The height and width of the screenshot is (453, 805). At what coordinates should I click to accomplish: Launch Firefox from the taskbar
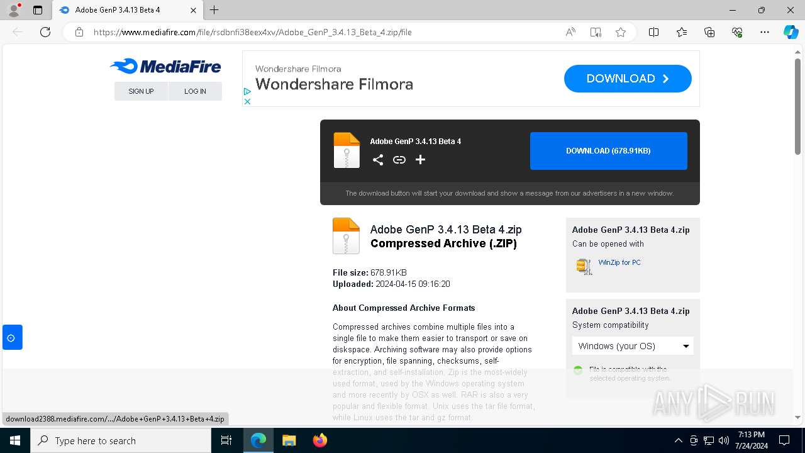[320, 440]
